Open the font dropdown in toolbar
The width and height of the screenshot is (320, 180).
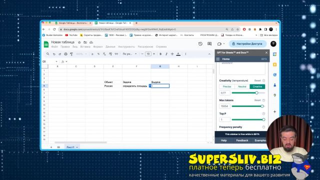[x=129, y=54]
